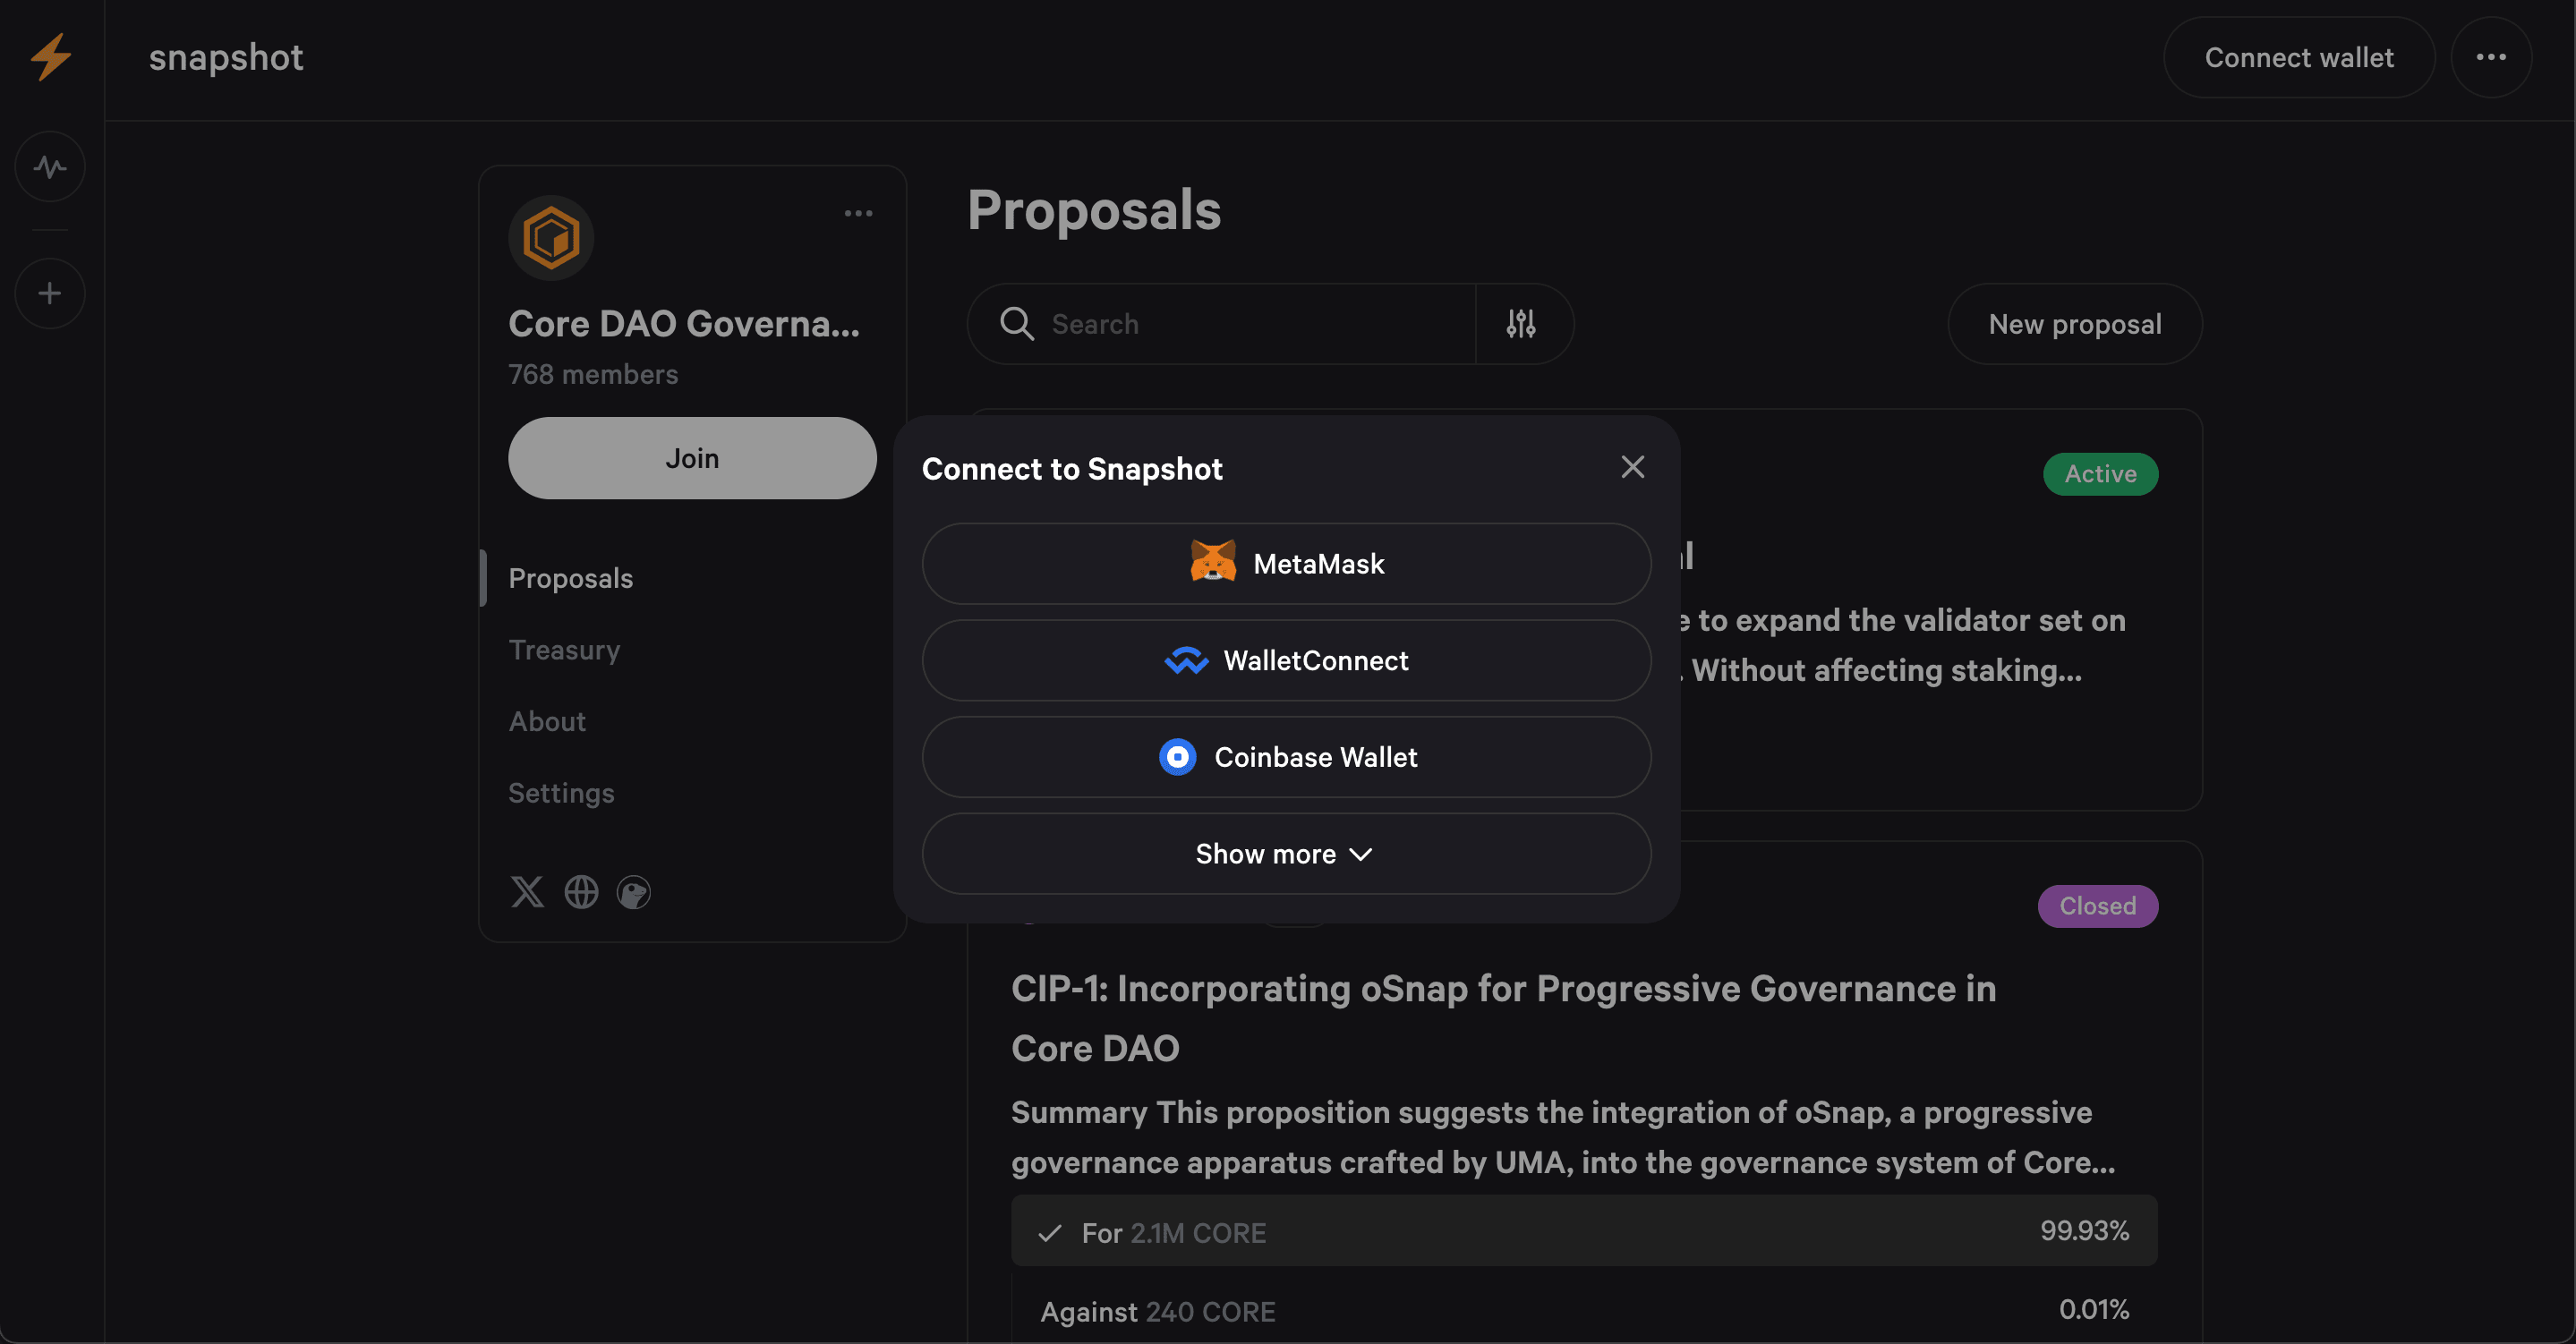Image resolution: width=2576 pixels, height=1344 pixels.
Task: Click the Snapshot lightning bolt logo
Action: tap(49, 57)
